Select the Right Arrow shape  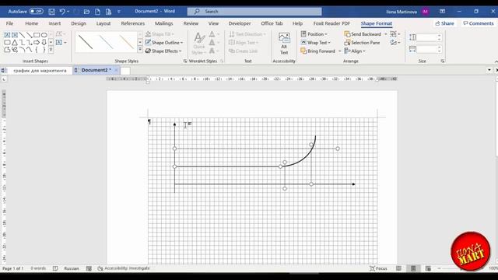pyautogui.click(x=37, y=42)
